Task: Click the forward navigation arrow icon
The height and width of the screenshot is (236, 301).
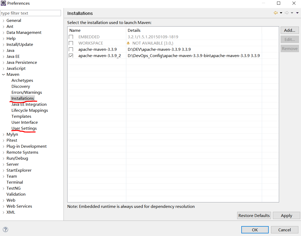Action: point(286,13)
